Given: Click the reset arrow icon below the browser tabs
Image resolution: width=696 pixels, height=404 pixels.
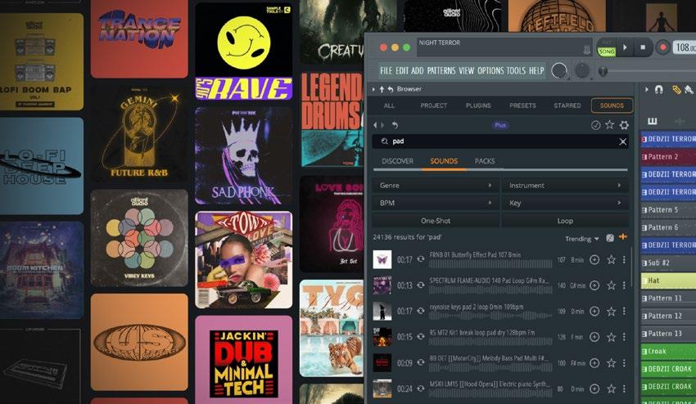Looking at the screenshot, I should click(x=395, y=125).
